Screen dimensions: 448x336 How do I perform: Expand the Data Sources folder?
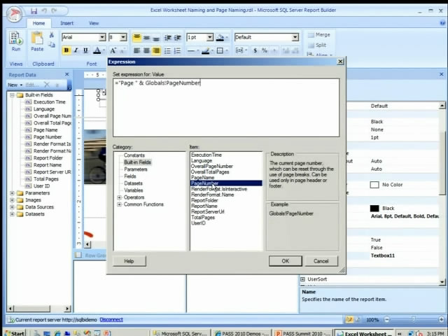(12, 207)
